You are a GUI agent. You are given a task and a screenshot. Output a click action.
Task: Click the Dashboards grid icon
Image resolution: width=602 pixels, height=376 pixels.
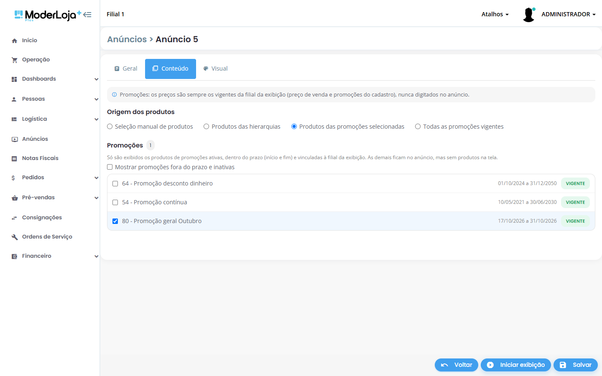15,79
